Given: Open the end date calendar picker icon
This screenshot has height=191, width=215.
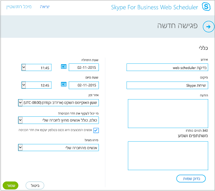Looking at the screenshot, I should 64,84.
